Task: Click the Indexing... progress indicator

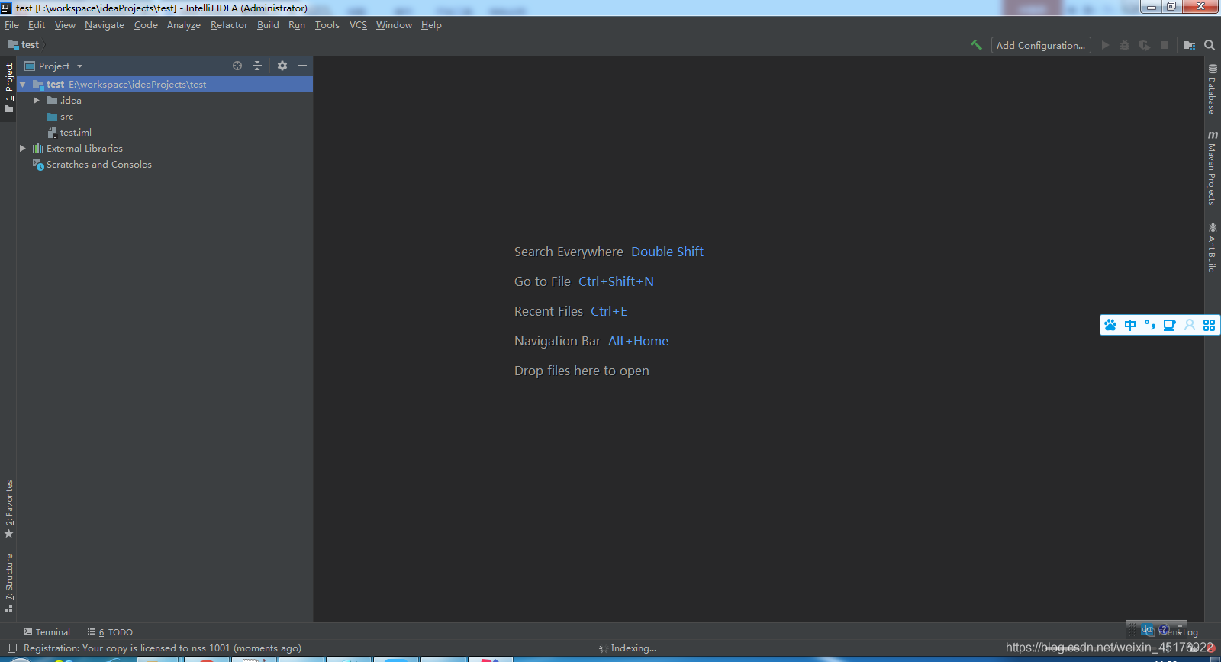Action: [627, 648]
